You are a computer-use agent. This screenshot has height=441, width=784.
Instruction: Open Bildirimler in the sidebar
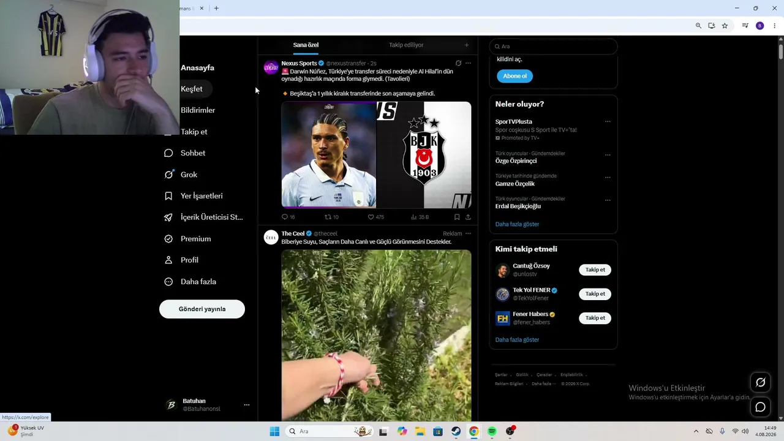(x=198, y=110)
